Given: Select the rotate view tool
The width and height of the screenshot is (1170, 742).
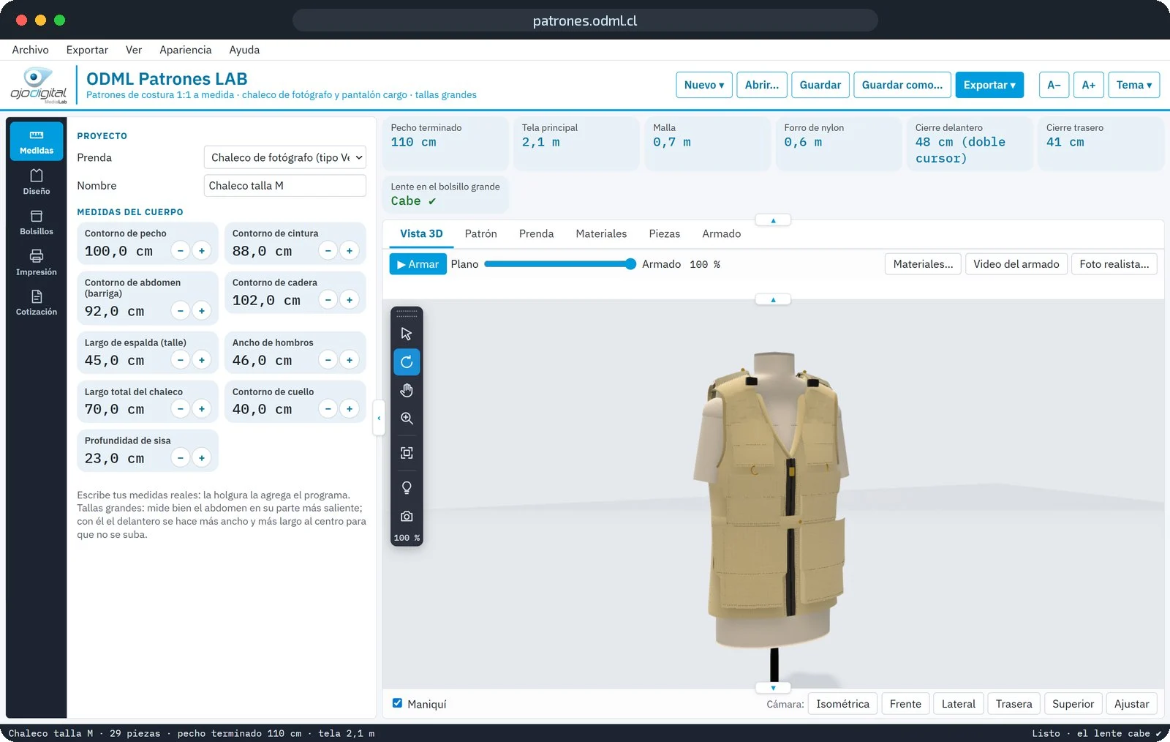Looking at the screenshot, I should click(x=407, y=361).
